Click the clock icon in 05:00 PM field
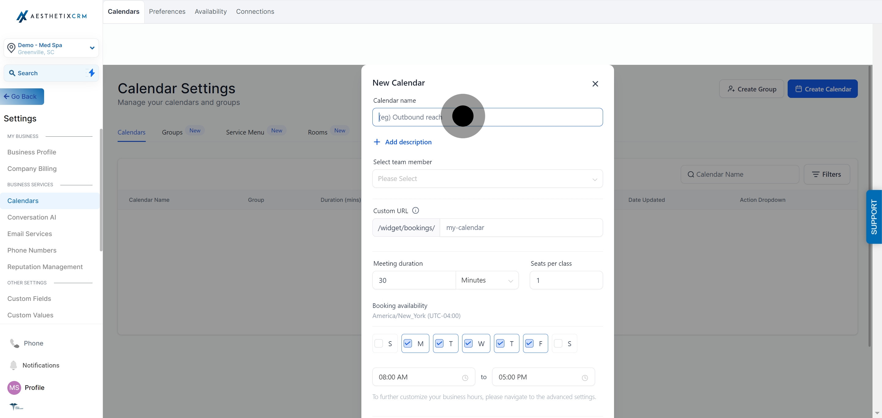This screenshot has height=418, width=882. point(585,378)
